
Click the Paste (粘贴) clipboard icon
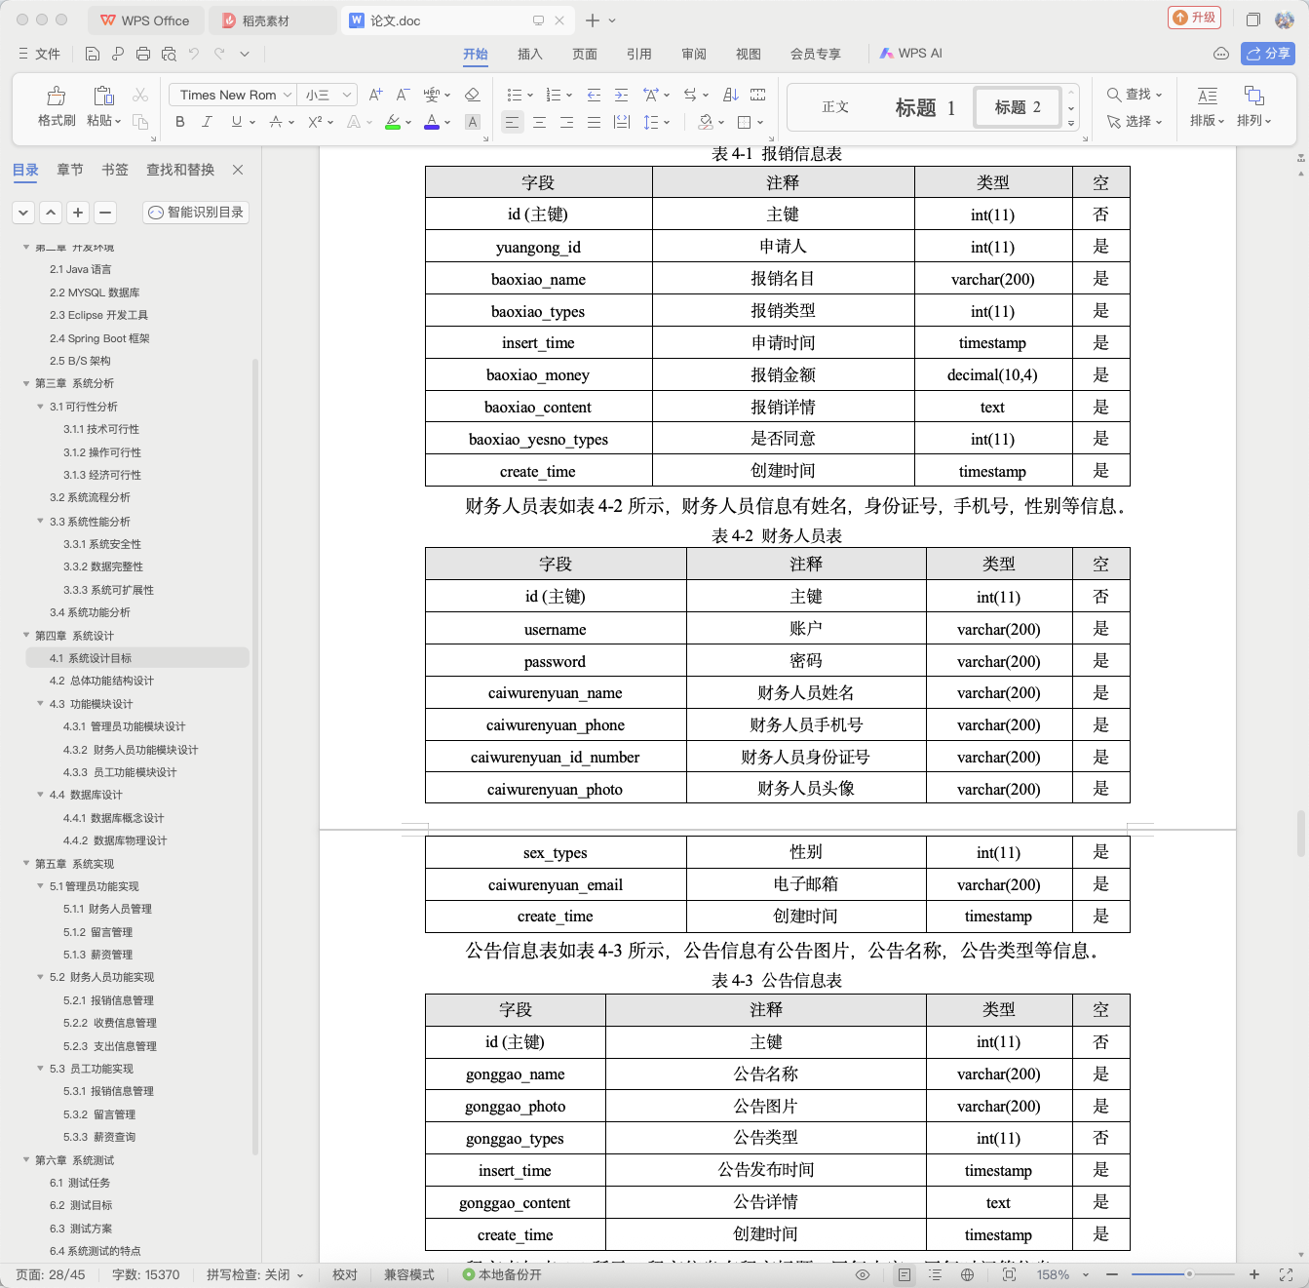(x=103, y=96)
